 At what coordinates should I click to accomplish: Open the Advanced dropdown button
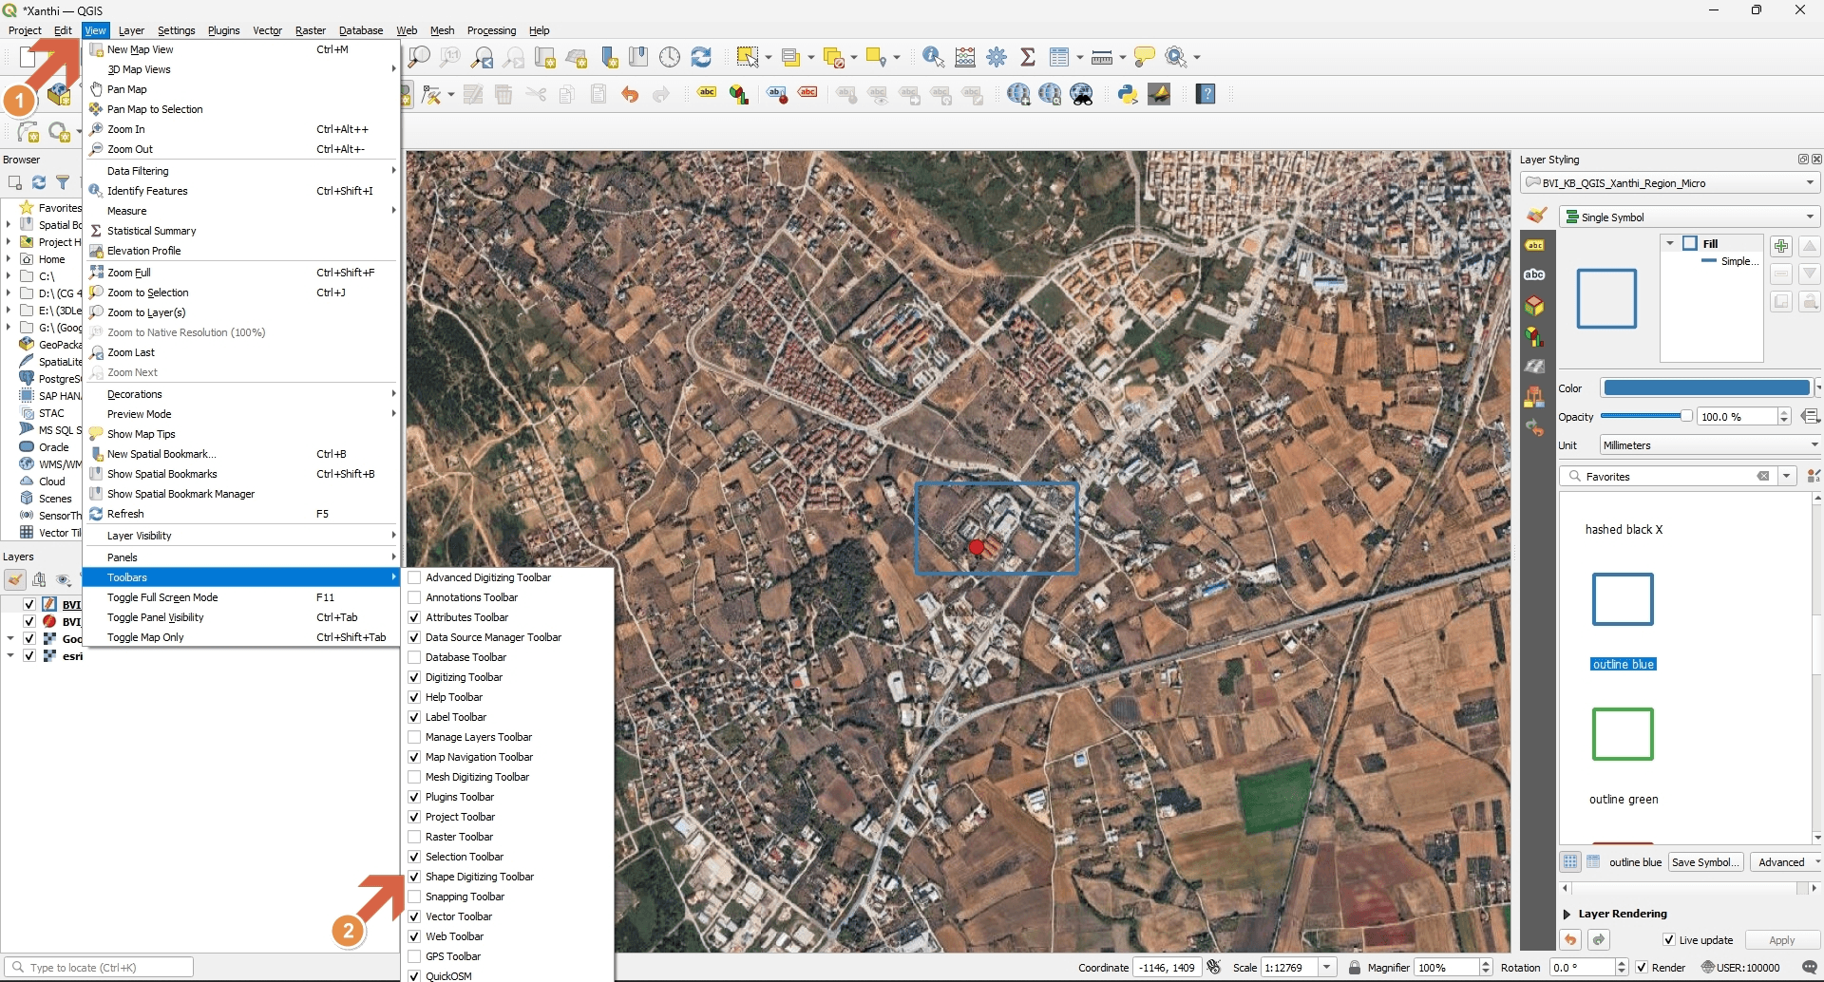pos(1786,862)
